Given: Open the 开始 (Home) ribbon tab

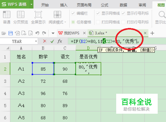Looking at the screenshot, I should 45,5.
